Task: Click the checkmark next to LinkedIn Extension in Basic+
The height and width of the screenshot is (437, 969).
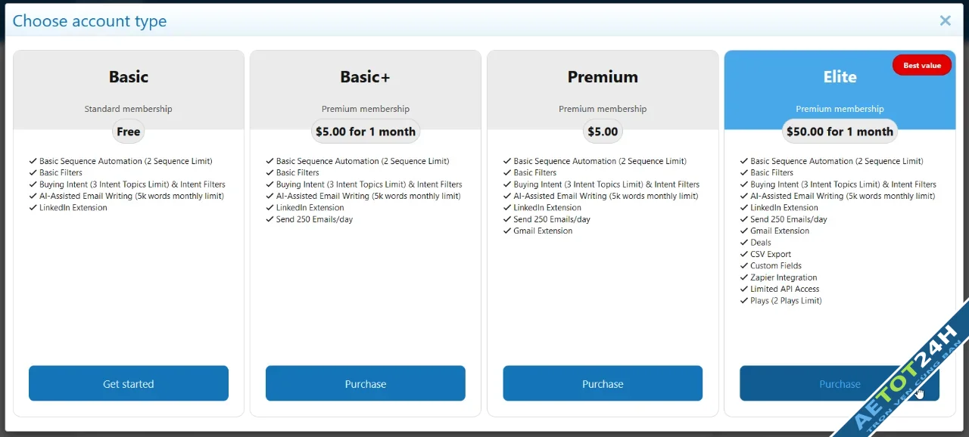Action: pyautogui.click(x=270, y=207)
